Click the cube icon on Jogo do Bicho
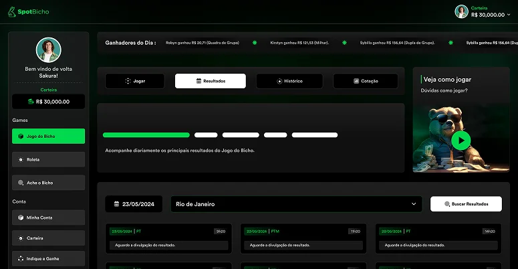 pyautogui.click(x=21, y=137)
